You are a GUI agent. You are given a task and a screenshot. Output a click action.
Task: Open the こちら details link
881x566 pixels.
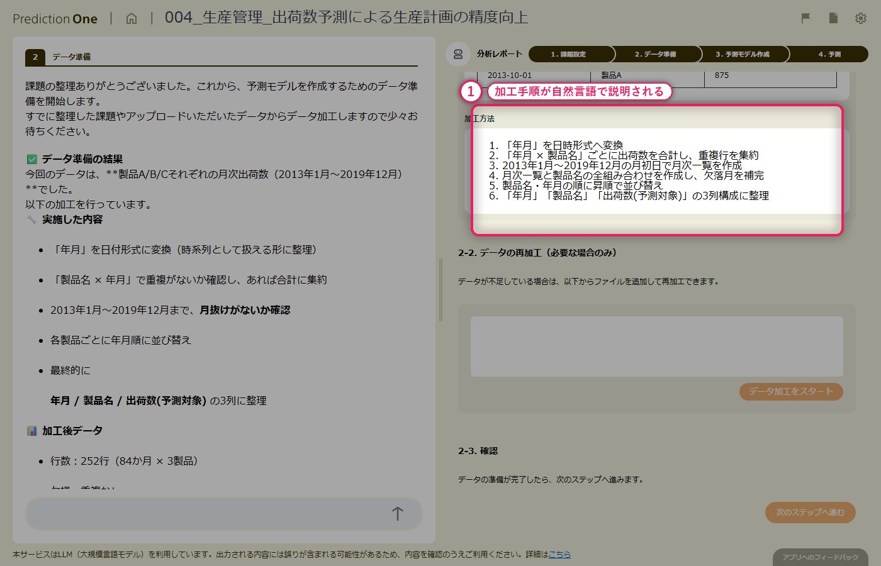coord(559,555)
